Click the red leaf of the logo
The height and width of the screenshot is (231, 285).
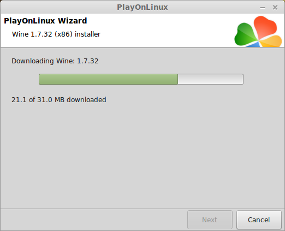pos(265,27)
